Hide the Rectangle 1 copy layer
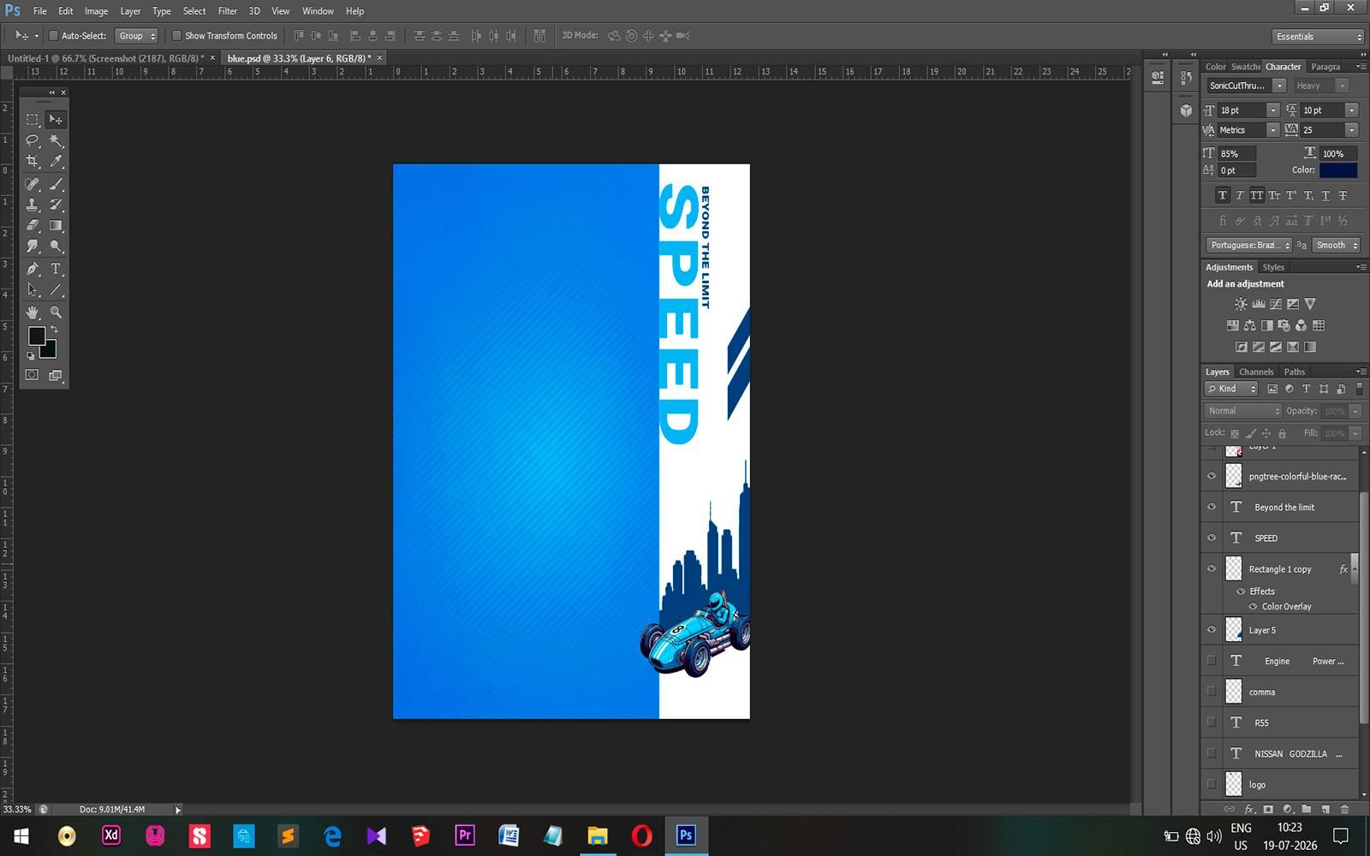This screenshot has height=856, width=1370. coord(1212,568)
